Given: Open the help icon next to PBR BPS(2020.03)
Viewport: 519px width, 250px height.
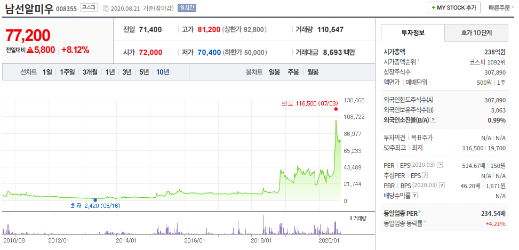Looking at the screenshot, I should point(442,185).
